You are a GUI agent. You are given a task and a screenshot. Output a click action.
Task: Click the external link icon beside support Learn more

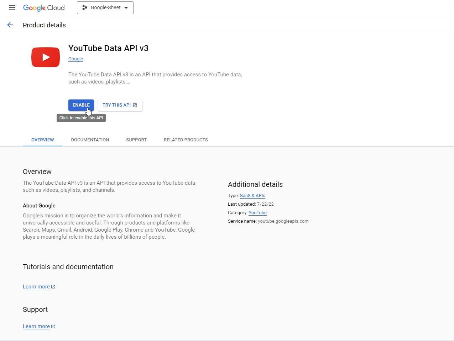pos(53,326)
